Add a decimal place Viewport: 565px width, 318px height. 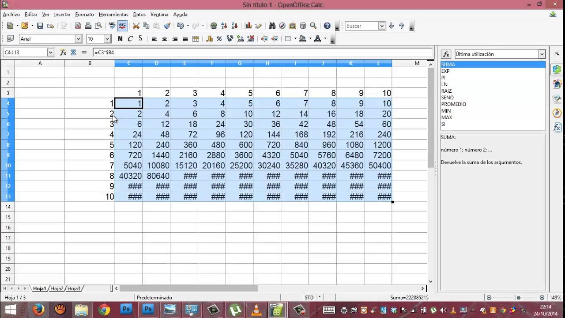(240, 39)
